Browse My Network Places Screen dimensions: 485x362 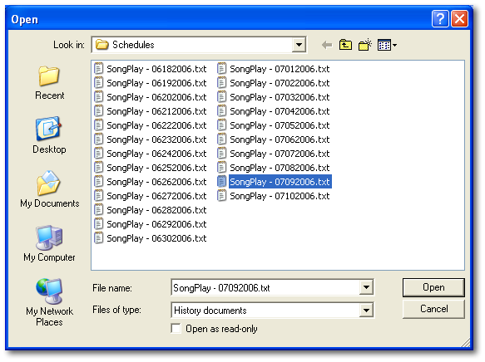pyautogui.click(x=49, y=302)
